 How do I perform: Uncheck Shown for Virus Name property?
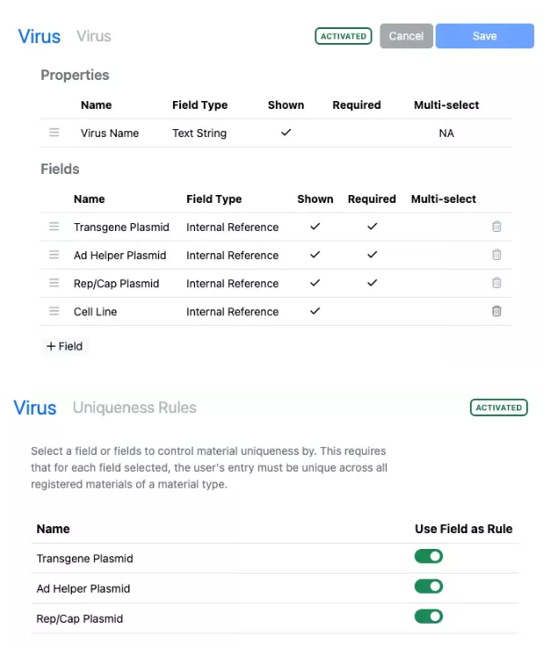(286, 133)
